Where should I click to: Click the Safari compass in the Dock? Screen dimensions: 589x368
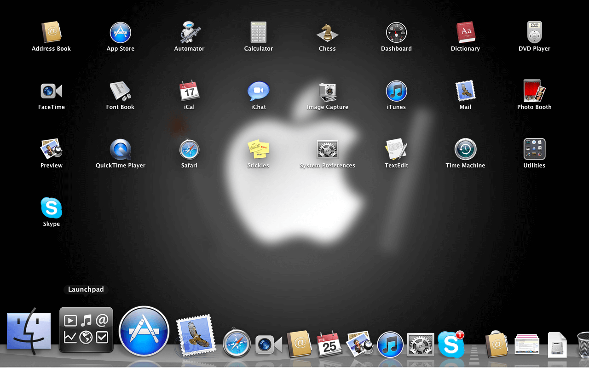pyautogui.click(x=237, y=343)
